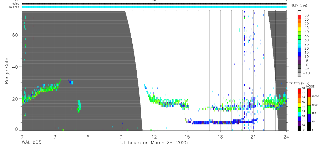Click the 30 tick on the elevation colorbar
322x148 pixels.
(x=306, y=40)
